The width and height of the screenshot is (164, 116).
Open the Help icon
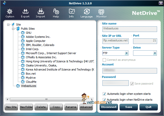click(x=56, y=11)
